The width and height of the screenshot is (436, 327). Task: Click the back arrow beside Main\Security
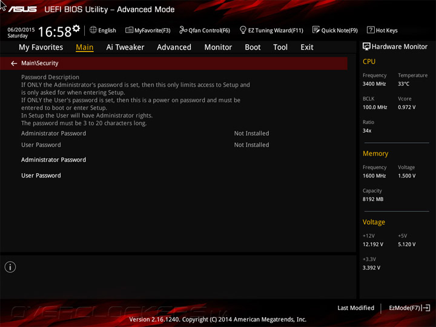pyautogui.click(x=14, y=64)
